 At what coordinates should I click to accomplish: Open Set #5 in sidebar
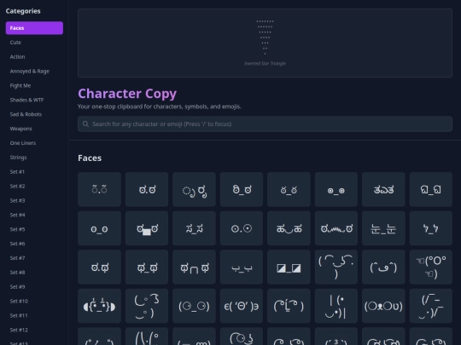tap(34, 229)
